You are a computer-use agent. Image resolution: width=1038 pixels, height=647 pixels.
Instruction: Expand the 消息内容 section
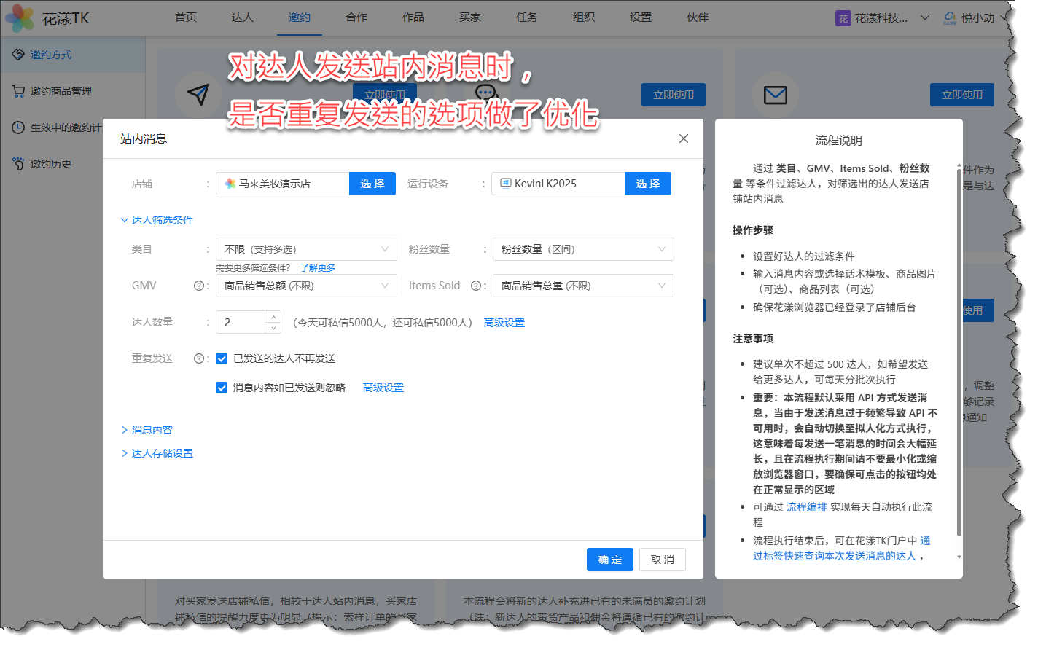pos(152,430)
